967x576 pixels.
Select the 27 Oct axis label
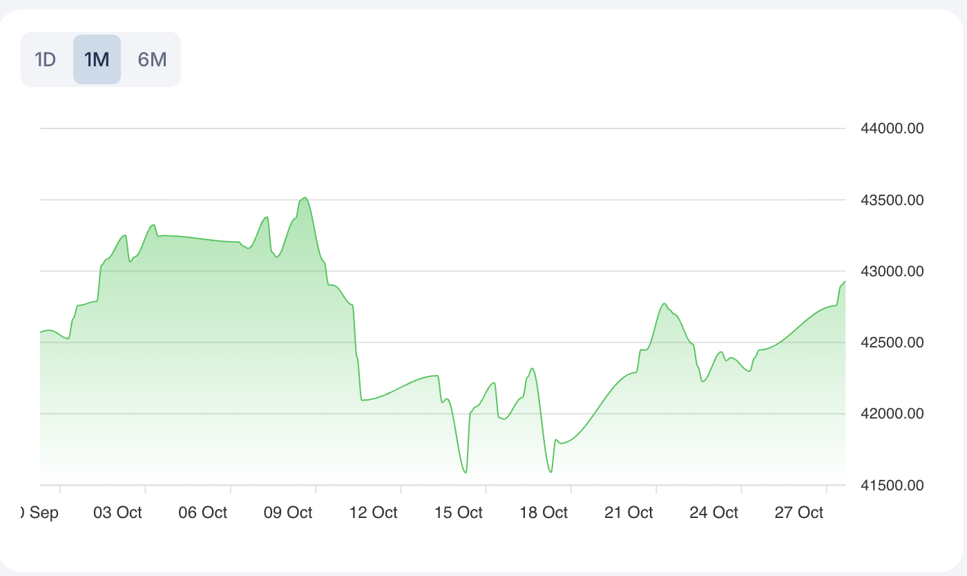799,512
